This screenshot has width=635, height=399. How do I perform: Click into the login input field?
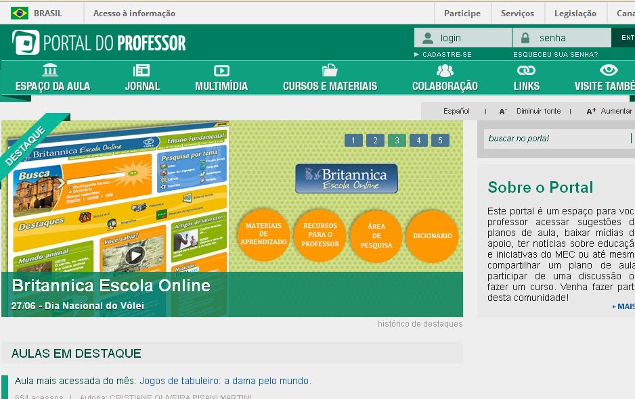pos(463,38)
